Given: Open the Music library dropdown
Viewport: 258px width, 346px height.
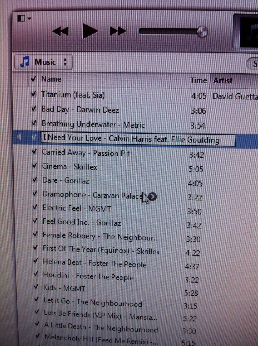Looking at the screenshot, I should (x=43, y=62).
